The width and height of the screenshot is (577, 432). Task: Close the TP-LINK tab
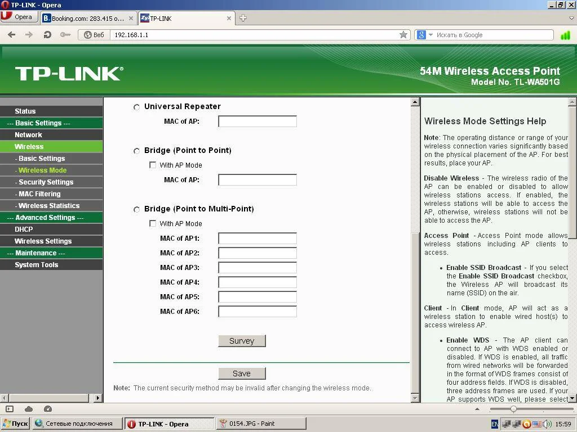point(229,19)
